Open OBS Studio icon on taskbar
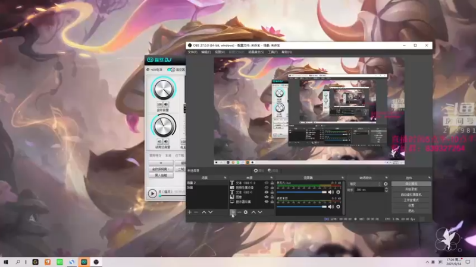 [96, 262]
